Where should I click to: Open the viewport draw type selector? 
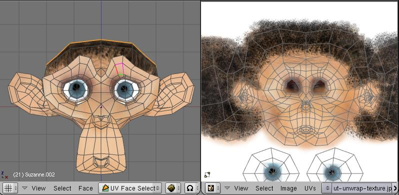[173, 188]
